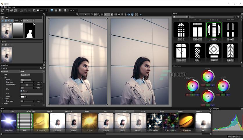Open the Blend Add dropdown
Viewport: 243px width, 140px height.
tap(26, 80)
